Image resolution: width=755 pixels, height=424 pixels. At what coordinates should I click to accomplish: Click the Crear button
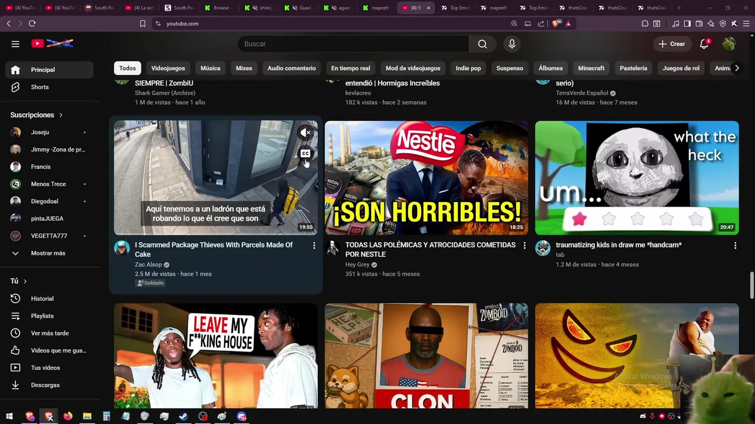pyautogui.click(x=672, y=44)
